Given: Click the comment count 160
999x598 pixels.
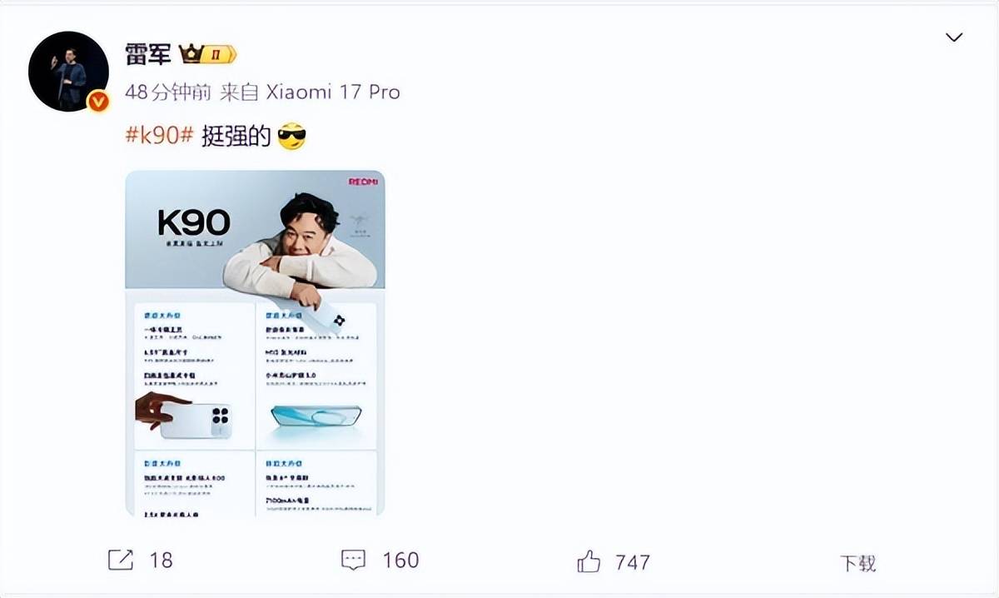Looking at the screenshot, I should 400,560.
